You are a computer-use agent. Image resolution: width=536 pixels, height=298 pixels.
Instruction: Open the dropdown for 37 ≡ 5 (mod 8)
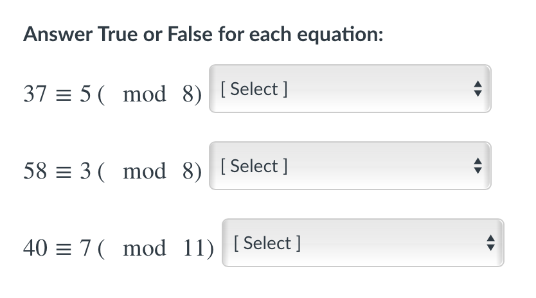click(350, 89)
